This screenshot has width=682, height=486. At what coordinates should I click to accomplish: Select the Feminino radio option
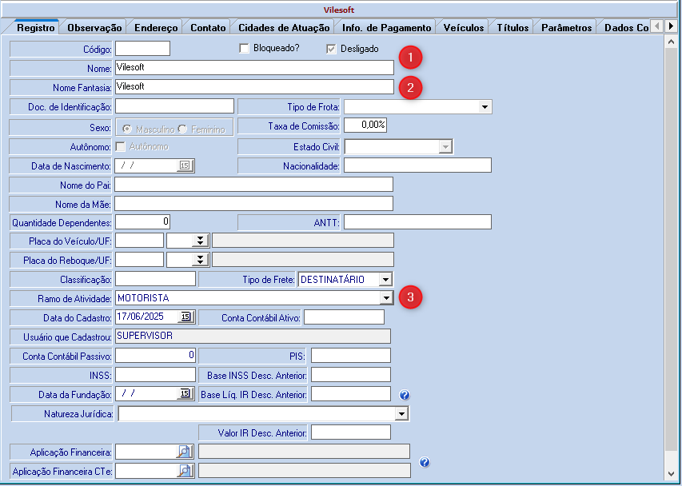pyautogui.click(x=182, y=129)
